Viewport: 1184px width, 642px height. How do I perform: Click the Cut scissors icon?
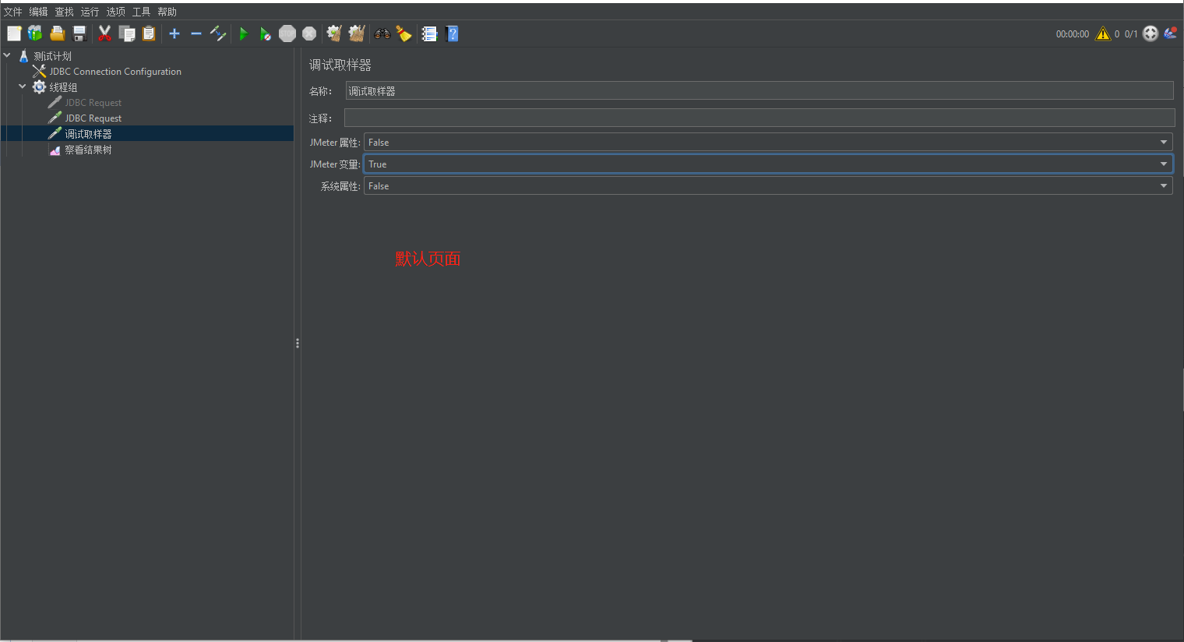point(105,34)
